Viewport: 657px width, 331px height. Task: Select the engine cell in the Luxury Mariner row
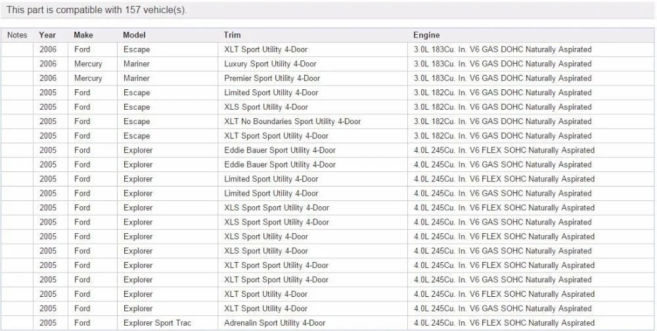click(x=503, y=64)
